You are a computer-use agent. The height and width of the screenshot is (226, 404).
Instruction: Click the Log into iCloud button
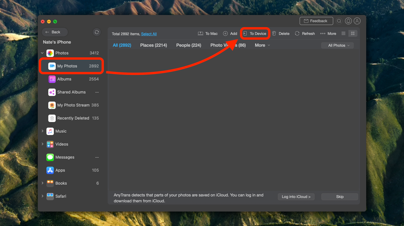click(296, 197)
